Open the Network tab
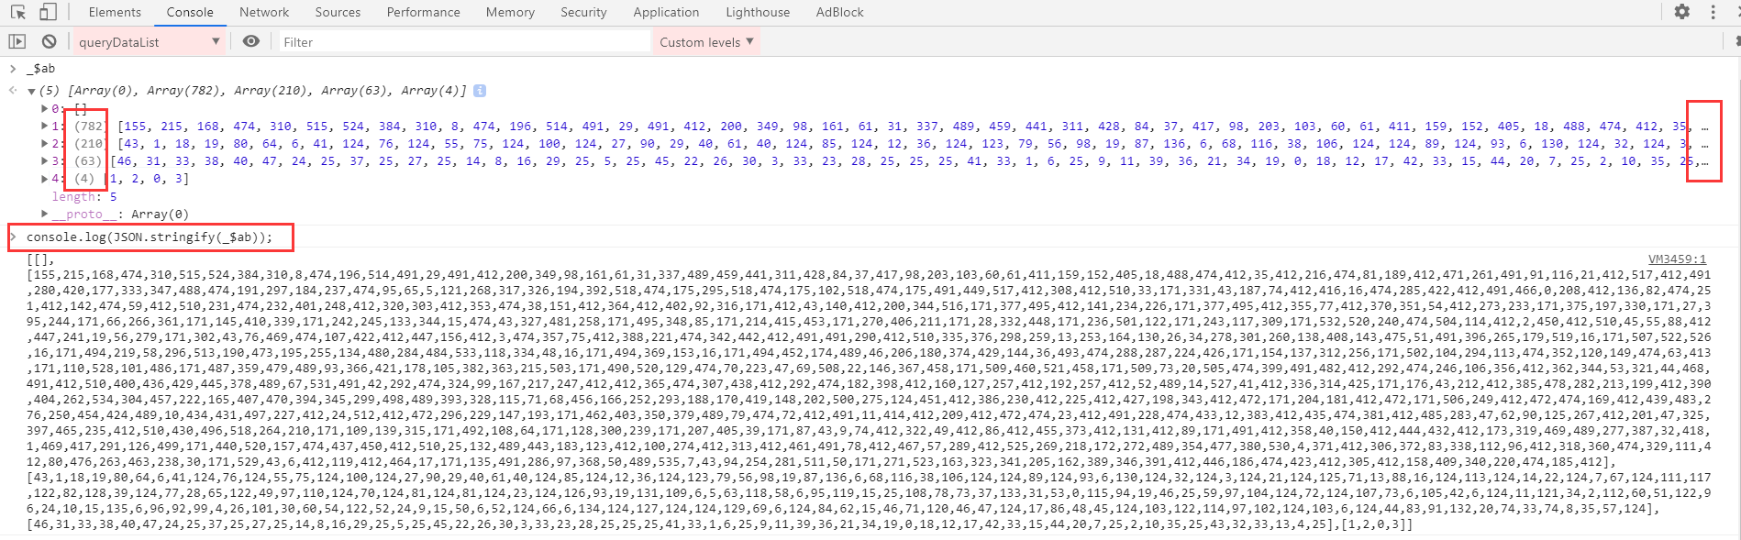1741x540 pixels. coord(264,12)
